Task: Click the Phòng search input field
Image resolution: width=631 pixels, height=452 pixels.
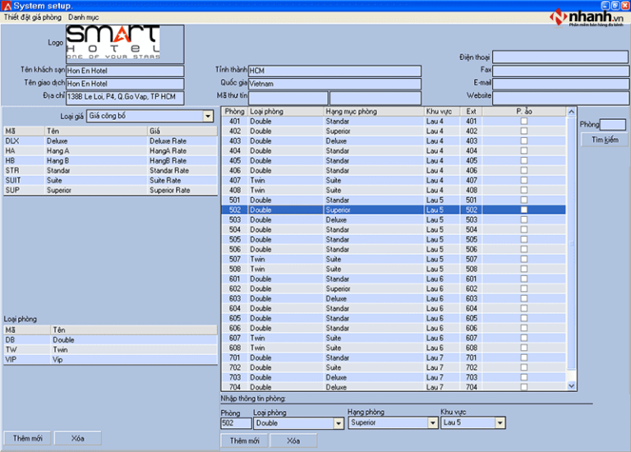Action: [612, 125]
